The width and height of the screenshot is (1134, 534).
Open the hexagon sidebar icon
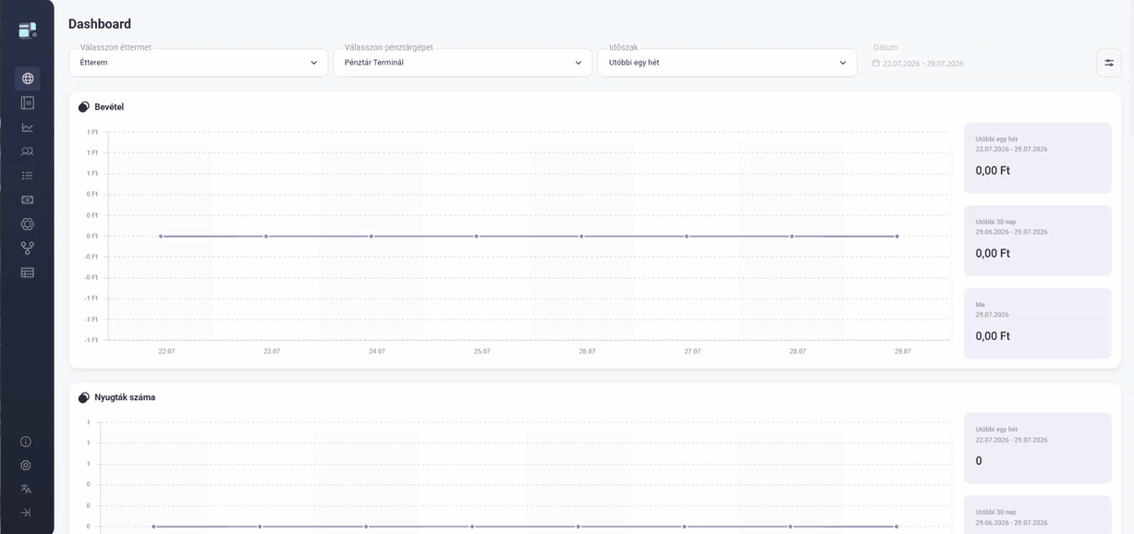28,224
